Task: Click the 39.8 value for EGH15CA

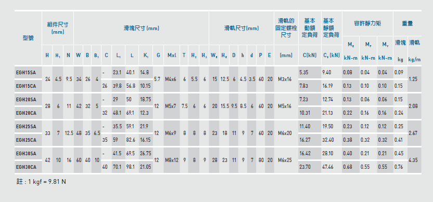Action: click(117, 86)
